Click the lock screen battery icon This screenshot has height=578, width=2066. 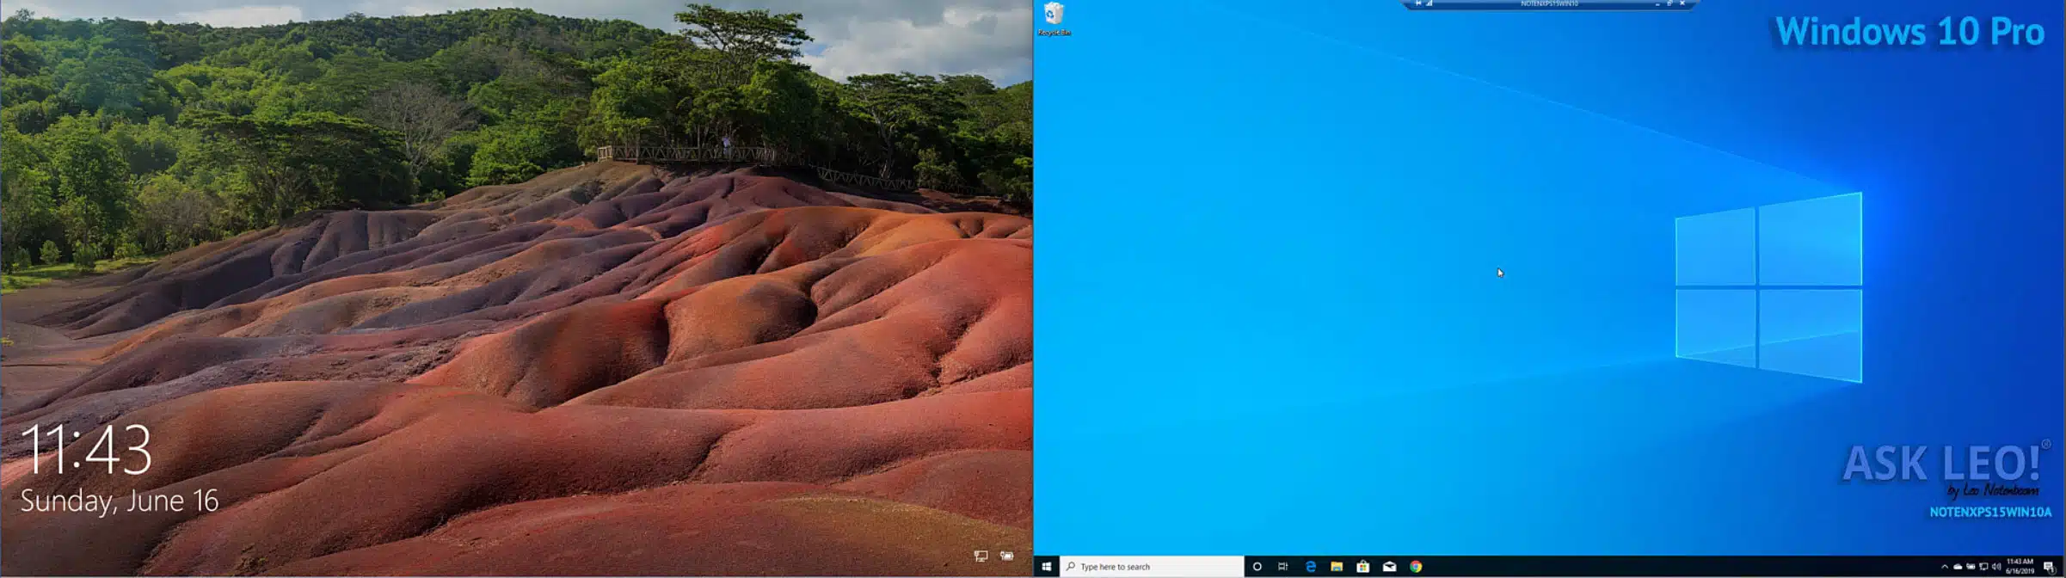tap(1006, 556)
